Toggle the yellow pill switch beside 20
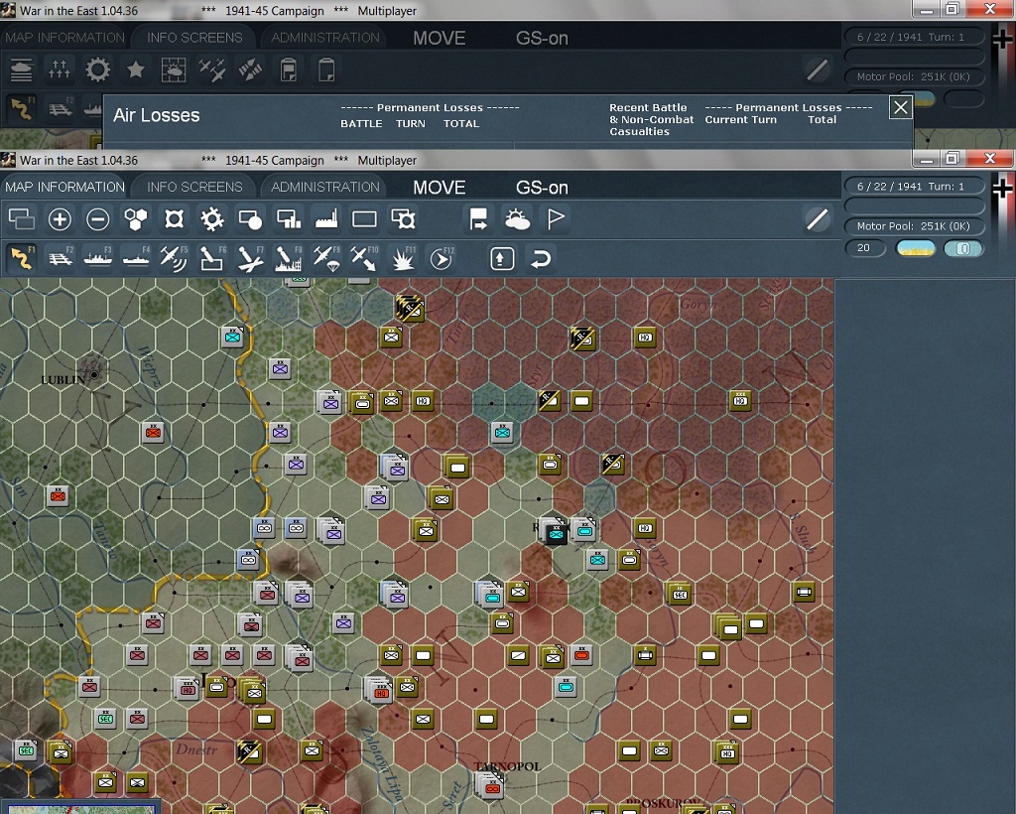The image size is (1016, 814). tap(916, 248)
